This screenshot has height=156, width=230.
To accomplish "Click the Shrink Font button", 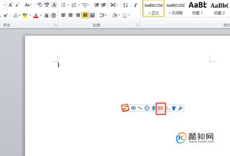I will (x=17, y=5).
